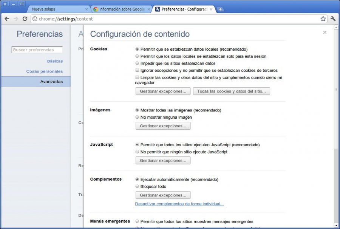Reload the page with the refresh icon
Image resolution: width=340 pixels, height=229 pixels.
click(25, 19)
